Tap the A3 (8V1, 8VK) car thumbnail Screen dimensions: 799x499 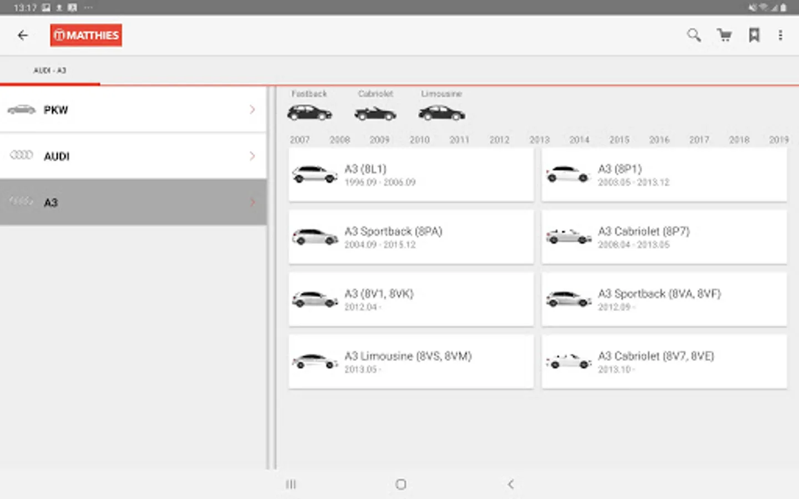(315, 299)
